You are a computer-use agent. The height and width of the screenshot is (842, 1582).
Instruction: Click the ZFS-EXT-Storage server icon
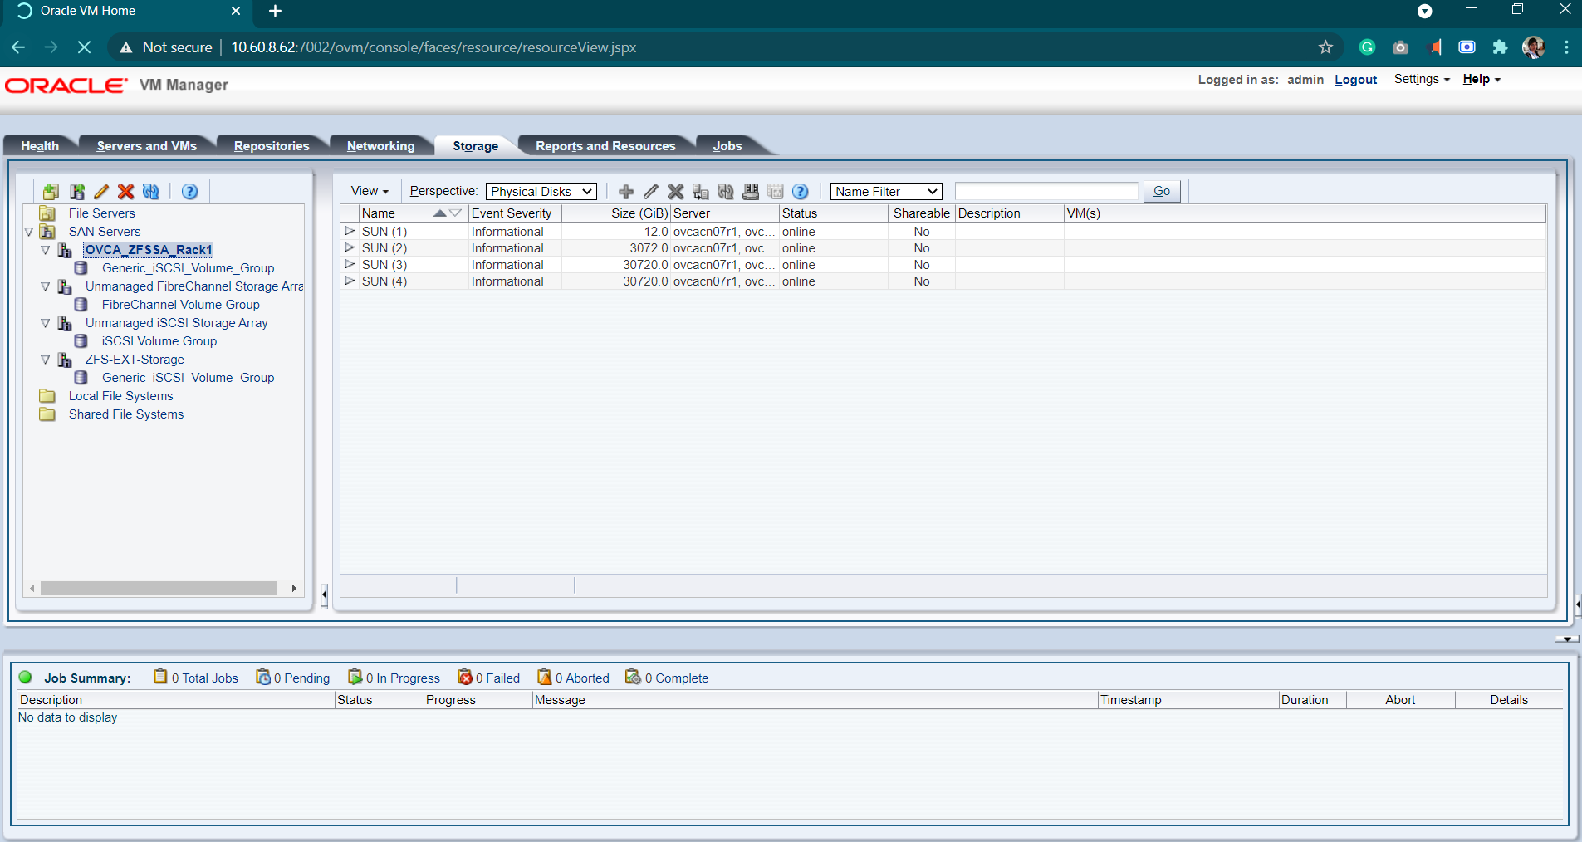[65, 360]
